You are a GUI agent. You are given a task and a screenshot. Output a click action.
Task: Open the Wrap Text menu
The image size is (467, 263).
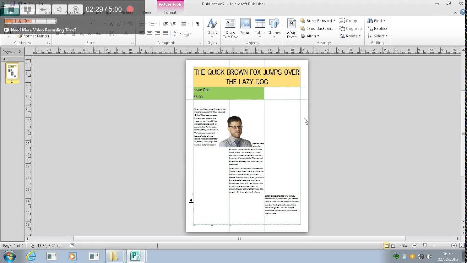coord(291,28)
